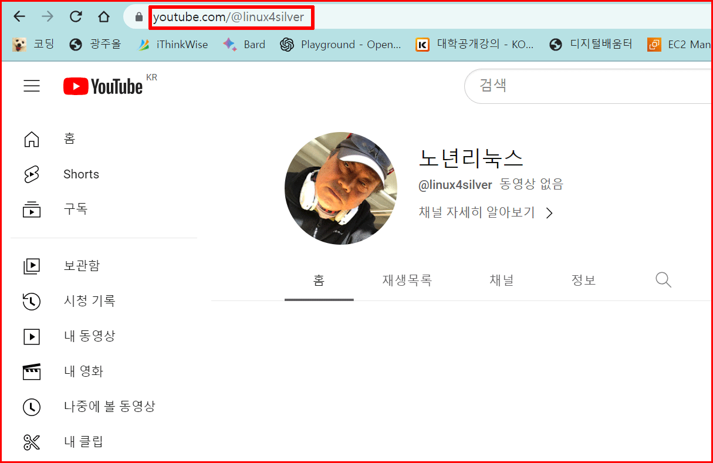
Task: Select the channel 홈 tab
Action: point(319,281)
